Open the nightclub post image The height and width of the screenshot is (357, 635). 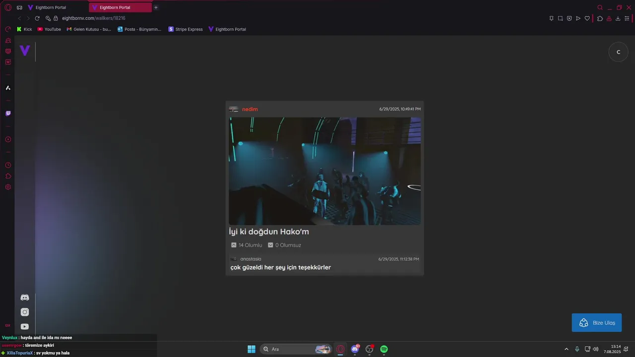(324, 171)
